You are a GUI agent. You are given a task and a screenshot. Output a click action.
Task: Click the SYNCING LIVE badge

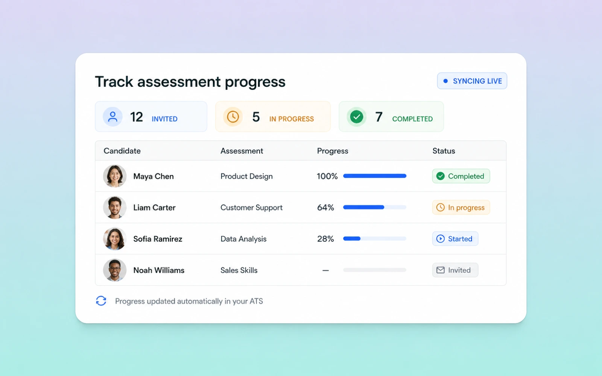(472, 81)
